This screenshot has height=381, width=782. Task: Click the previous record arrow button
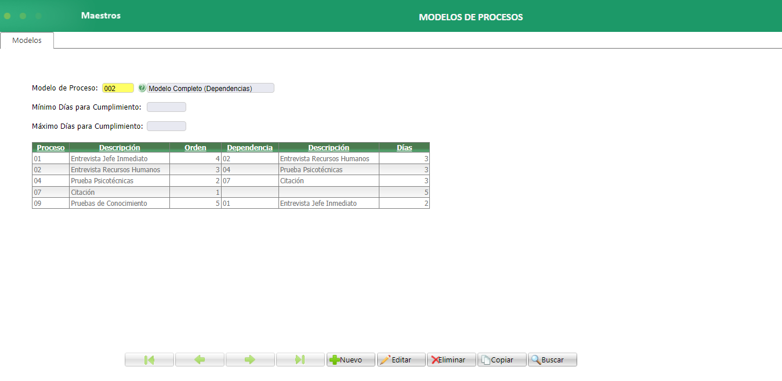(x=200, y=360)
